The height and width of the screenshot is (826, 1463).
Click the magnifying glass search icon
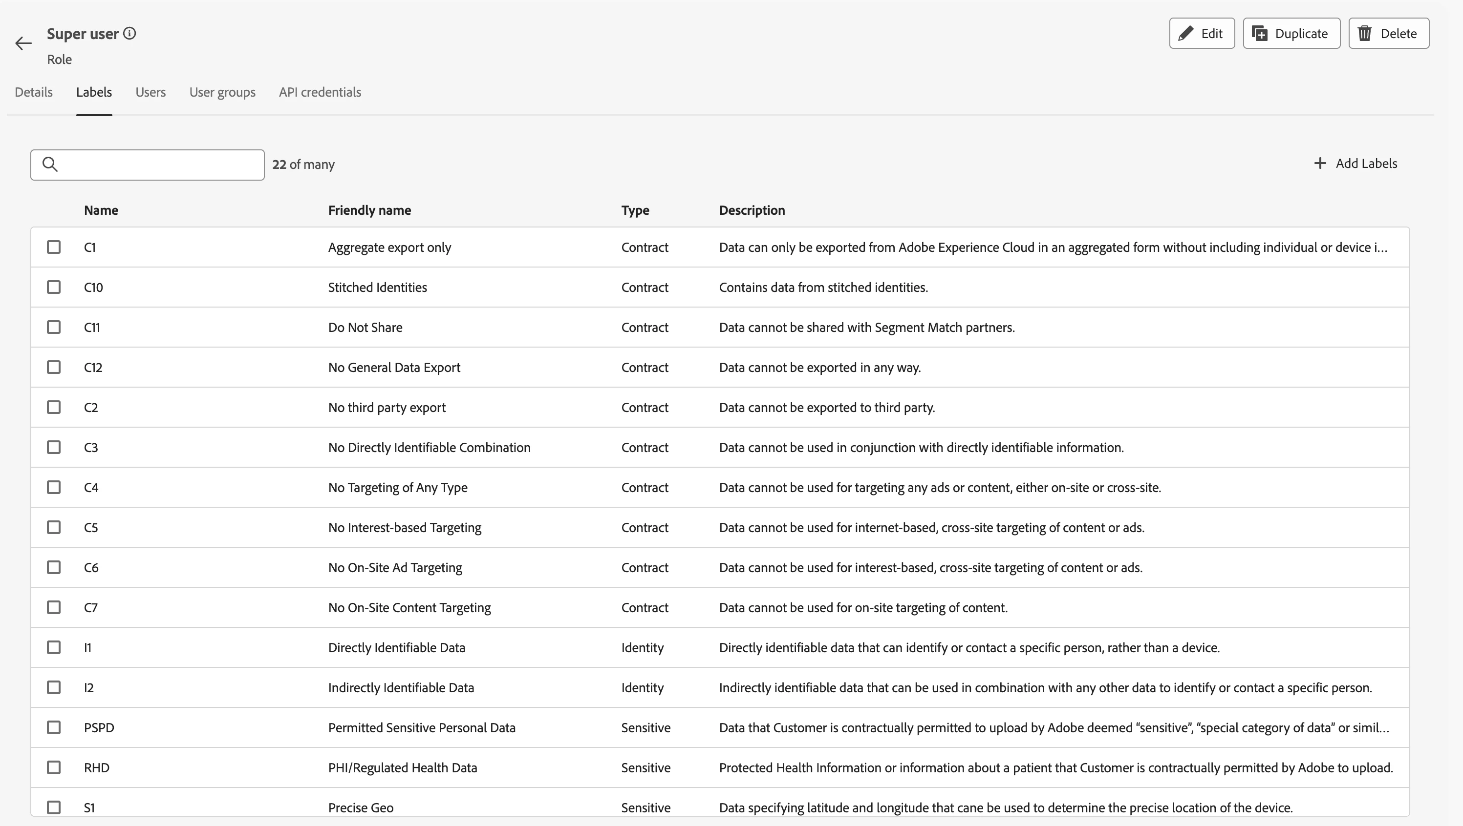[50, 165]
